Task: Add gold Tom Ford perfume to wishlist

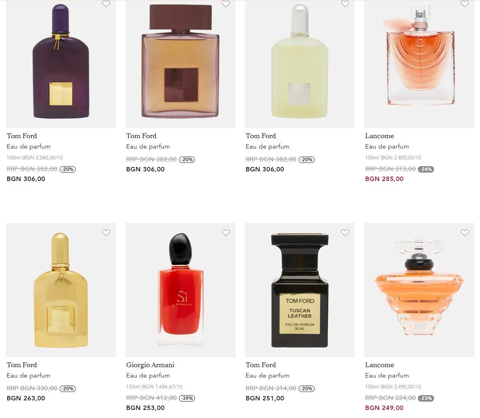Action: click(x=106, y=233)
